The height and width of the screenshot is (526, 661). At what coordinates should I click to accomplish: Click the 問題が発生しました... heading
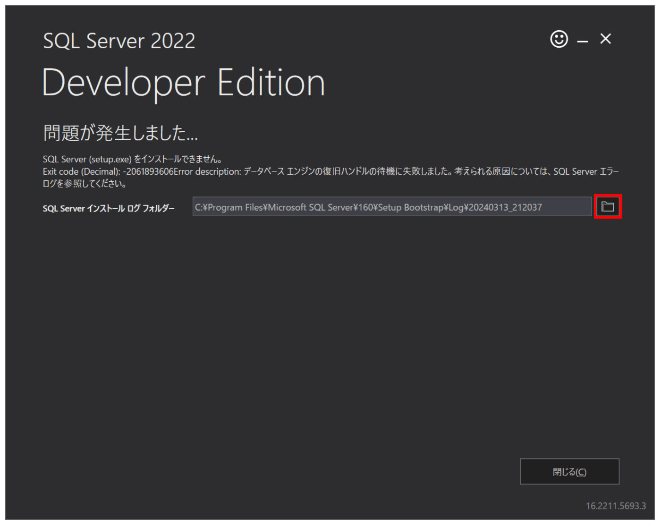(x=121, y=133)
